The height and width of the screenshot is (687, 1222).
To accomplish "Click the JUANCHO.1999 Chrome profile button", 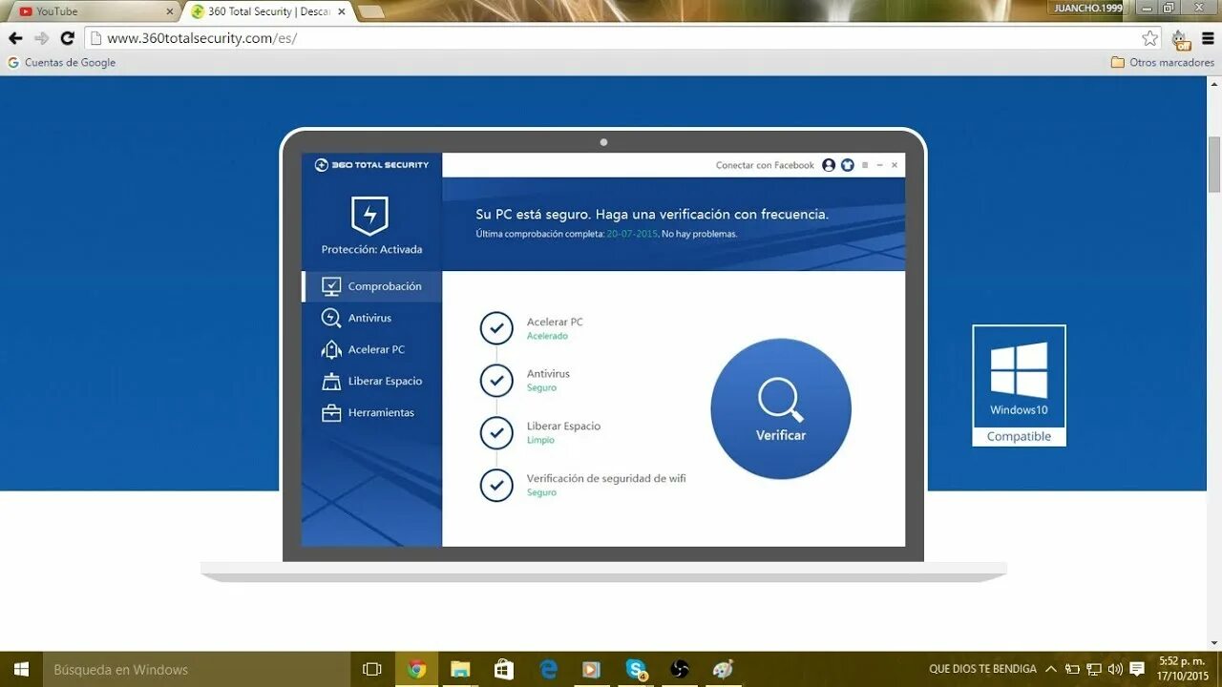I will [x=1086, y=8].
